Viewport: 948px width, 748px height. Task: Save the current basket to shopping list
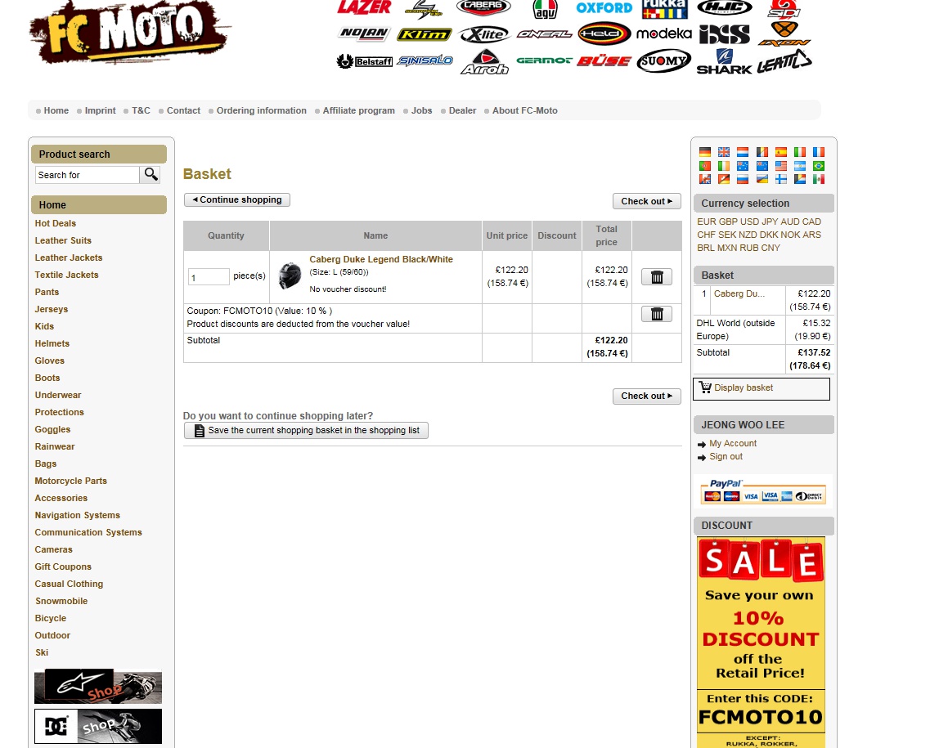coord(306,430)
